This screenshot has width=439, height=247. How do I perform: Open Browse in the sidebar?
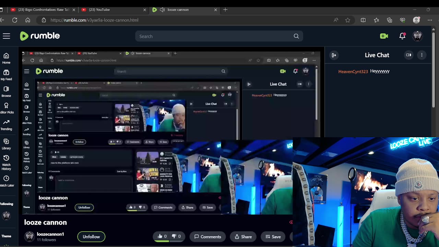click(6, 92)
